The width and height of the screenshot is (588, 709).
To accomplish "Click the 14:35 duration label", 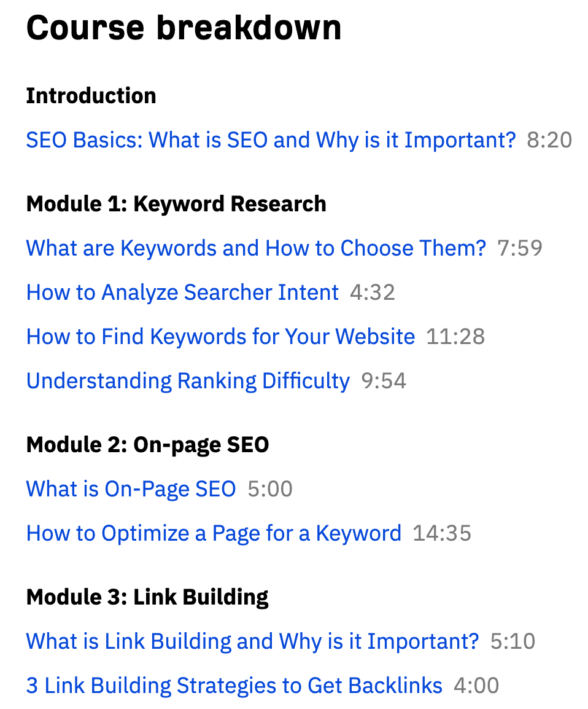I will 442,533.
